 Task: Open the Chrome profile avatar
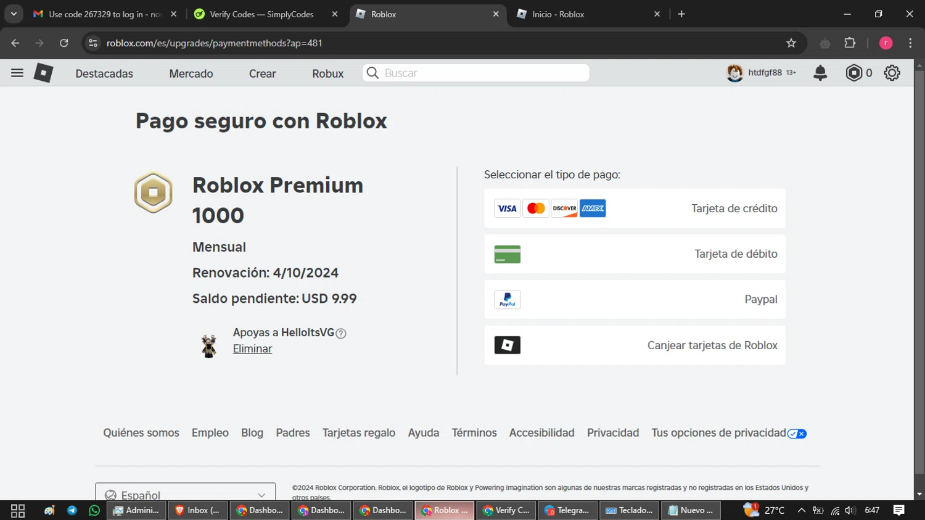click(886, 43)
